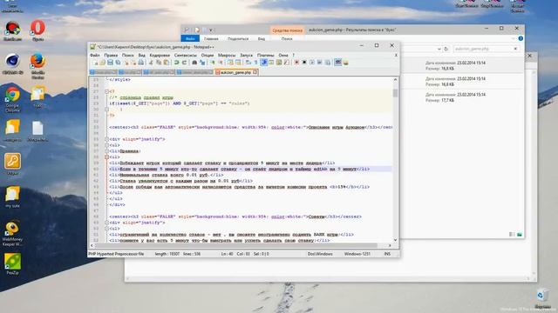The image size is (558, 313).
Task: Clear the Explorer search with X
Action: pos(515,49)
